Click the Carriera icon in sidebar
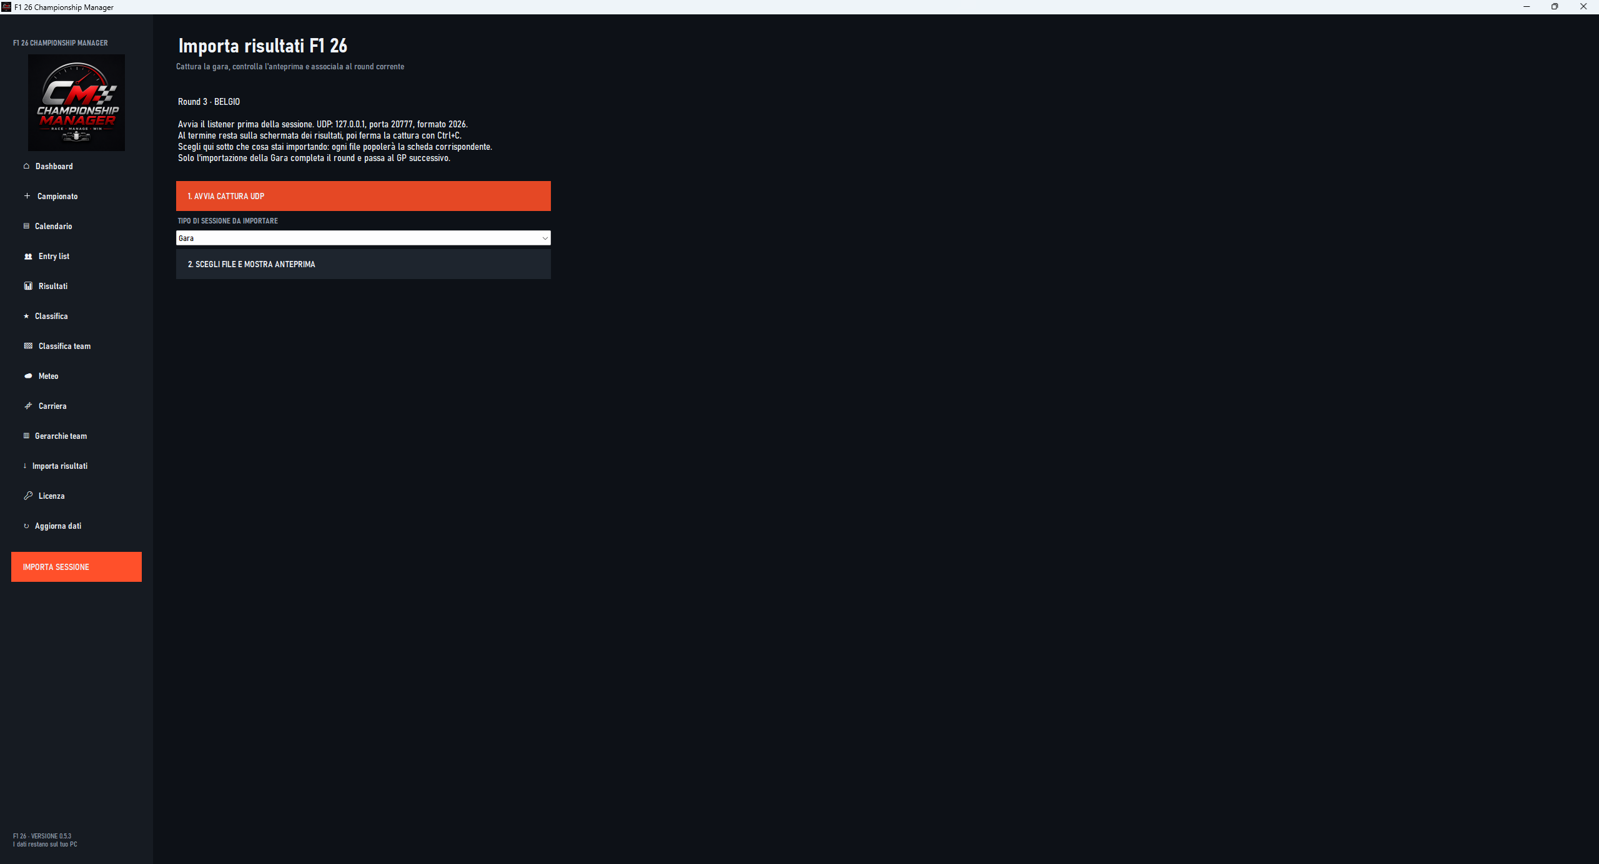The height and width of the screenshot is (864, 1599). coord(28,406)
